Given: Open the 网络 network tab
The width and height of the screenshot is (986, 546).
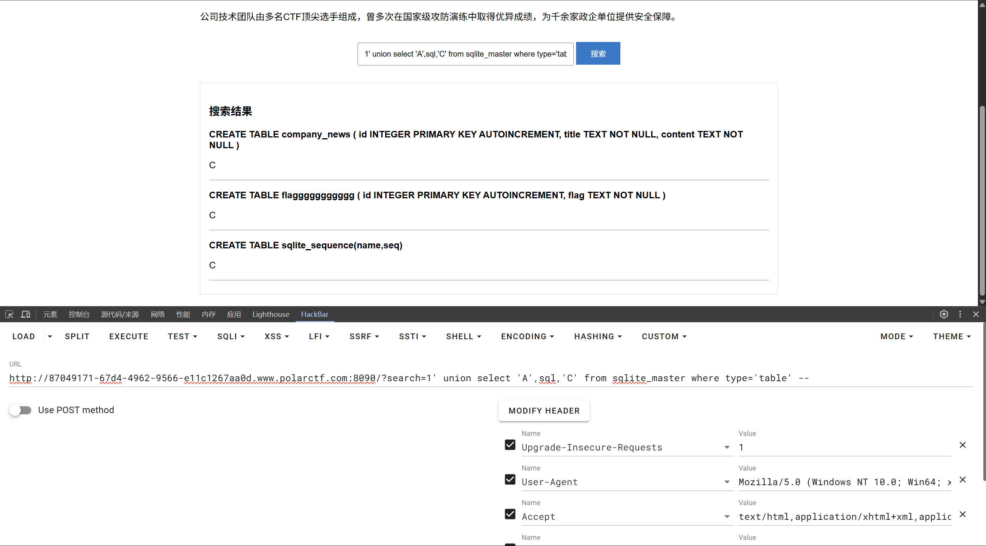Looking at the screenshot, I should pos(158,314).
